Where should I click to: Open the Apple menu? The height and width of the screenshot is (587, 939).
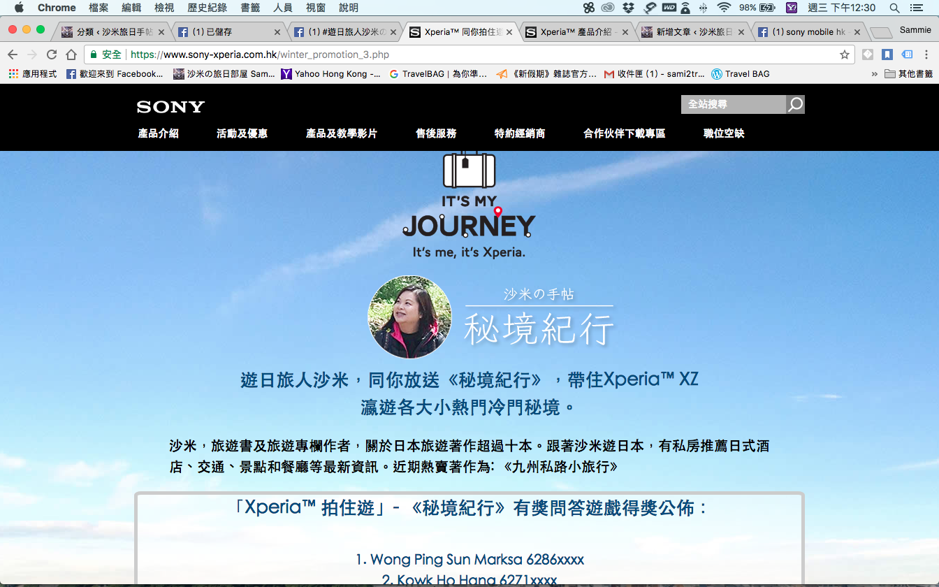click(19, 8)
